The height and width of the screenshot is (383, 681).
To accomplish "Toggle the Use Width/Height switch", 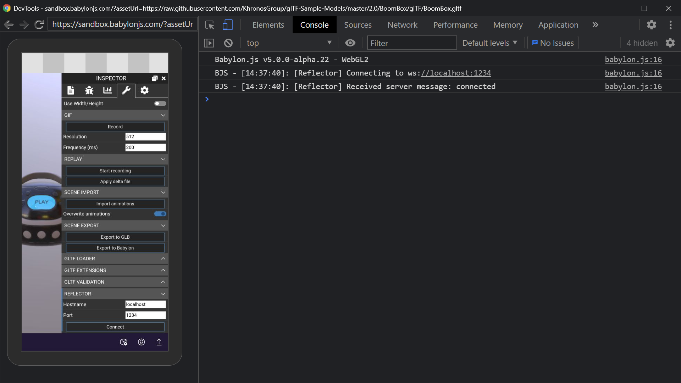I will (x=160, y=104).
